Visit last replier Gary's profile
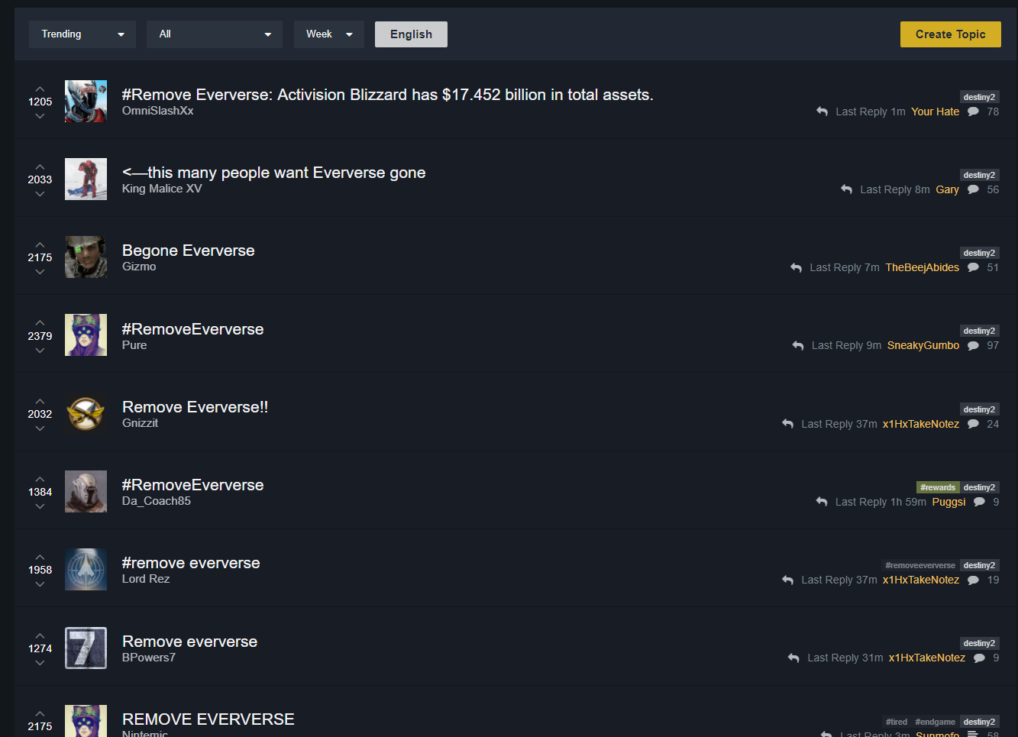 coord(947,189)
